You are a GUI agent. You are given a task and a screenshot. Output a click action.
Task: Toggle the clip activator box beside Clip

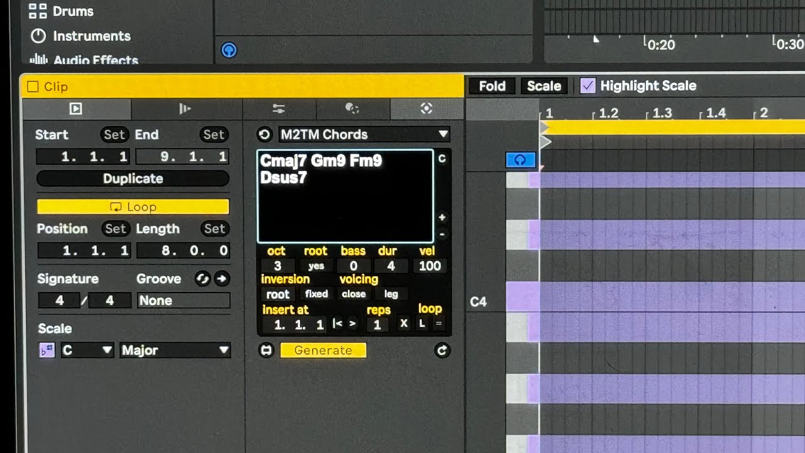click(x=33, y=87)
